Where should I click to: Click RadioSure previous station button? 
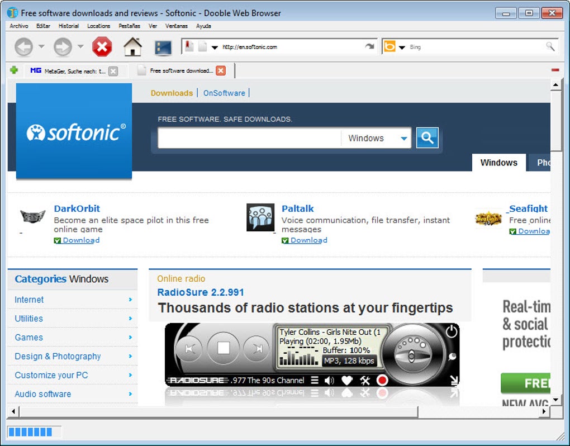click(189, 349)
